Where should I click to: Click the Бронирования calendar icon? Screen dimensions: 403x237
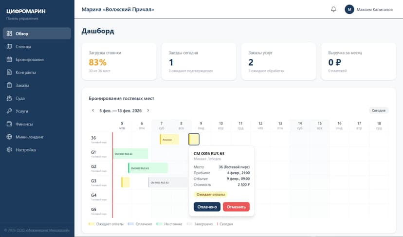[9, 59]
